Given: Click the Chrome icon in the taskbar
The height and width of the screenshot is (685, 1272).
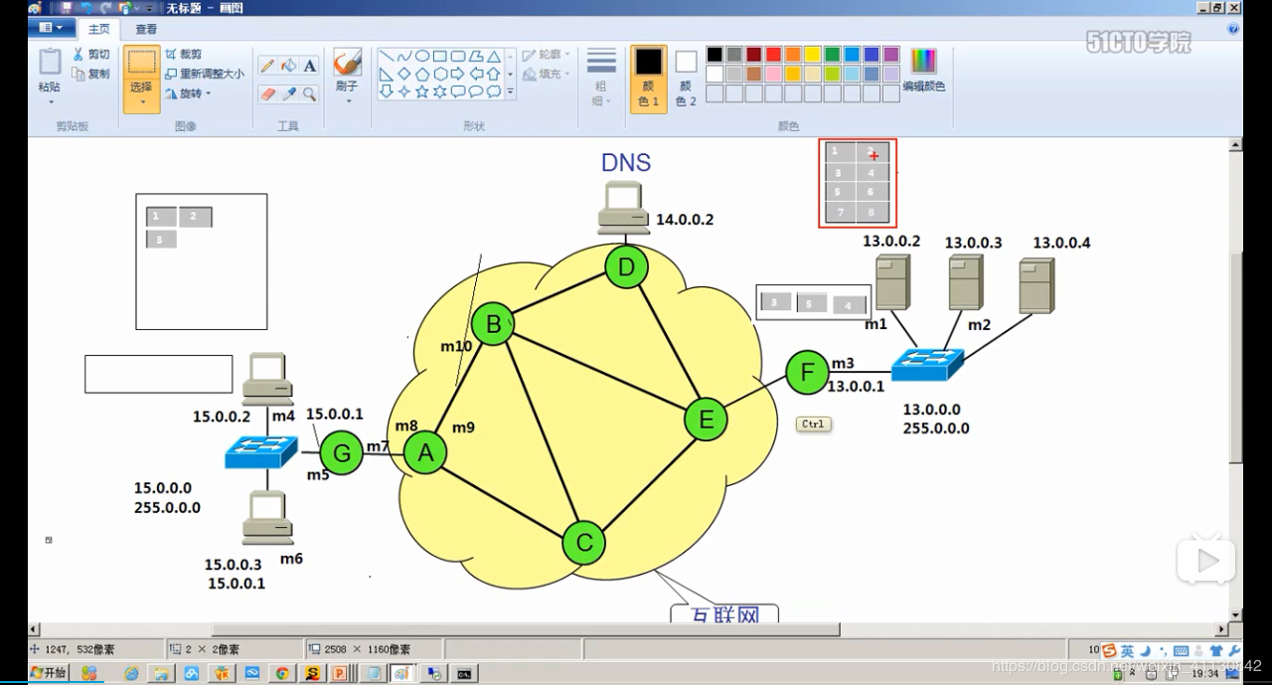Looking at the screenshot, I should 282,673.
